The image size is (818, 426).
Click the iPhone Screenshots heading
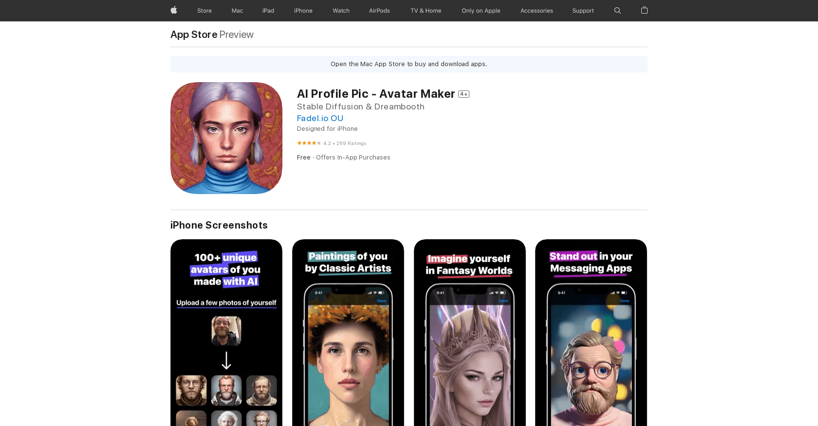(x=219, y=225)
